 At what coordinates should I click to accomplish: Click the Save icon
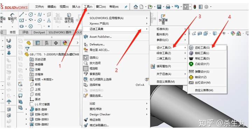(x=159, y=7)
